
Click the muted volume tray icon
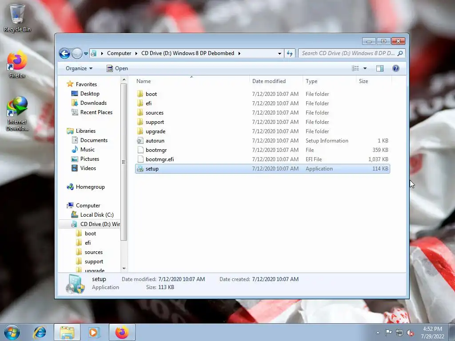tap(410, 333)
